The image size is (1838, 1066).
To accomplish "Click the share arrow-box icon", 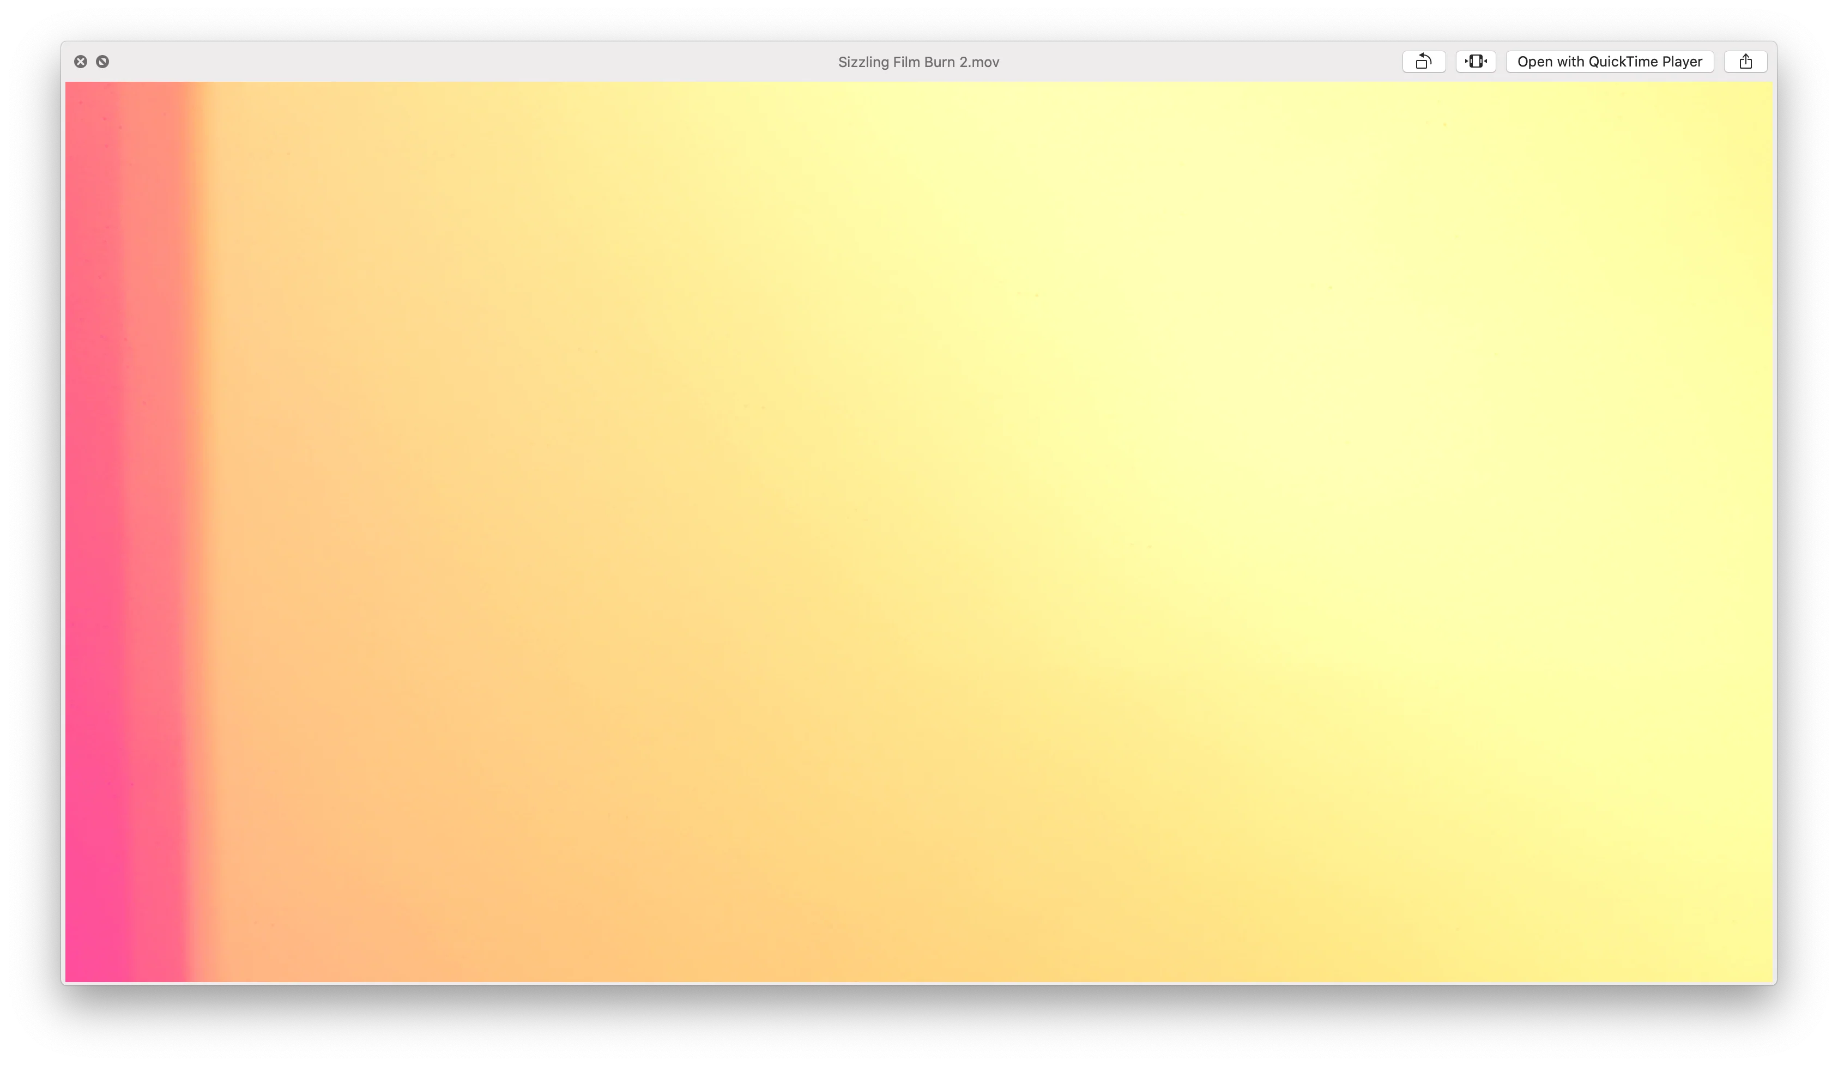I will tap(1745, 61).
